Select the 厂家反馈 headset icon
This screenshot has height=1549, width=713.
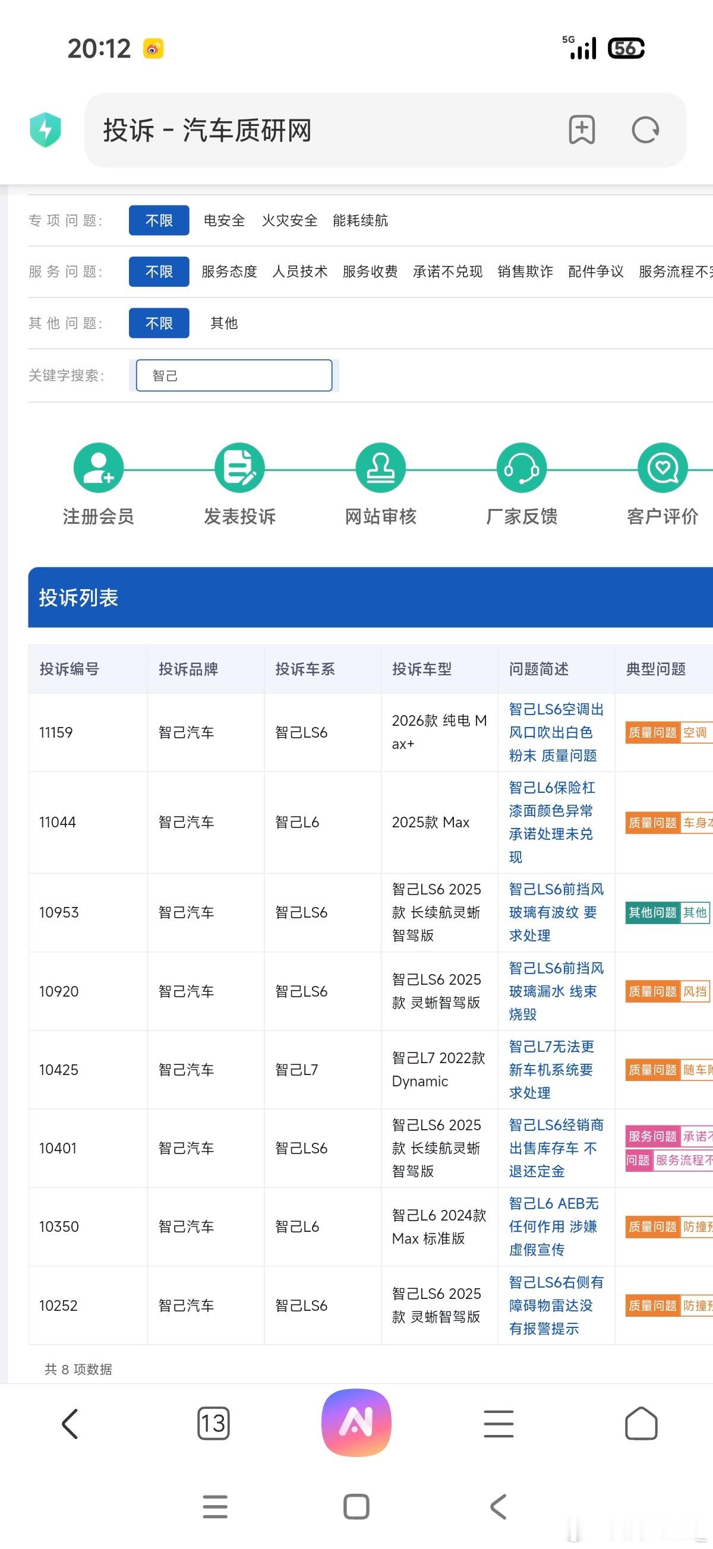pos(522,467)
